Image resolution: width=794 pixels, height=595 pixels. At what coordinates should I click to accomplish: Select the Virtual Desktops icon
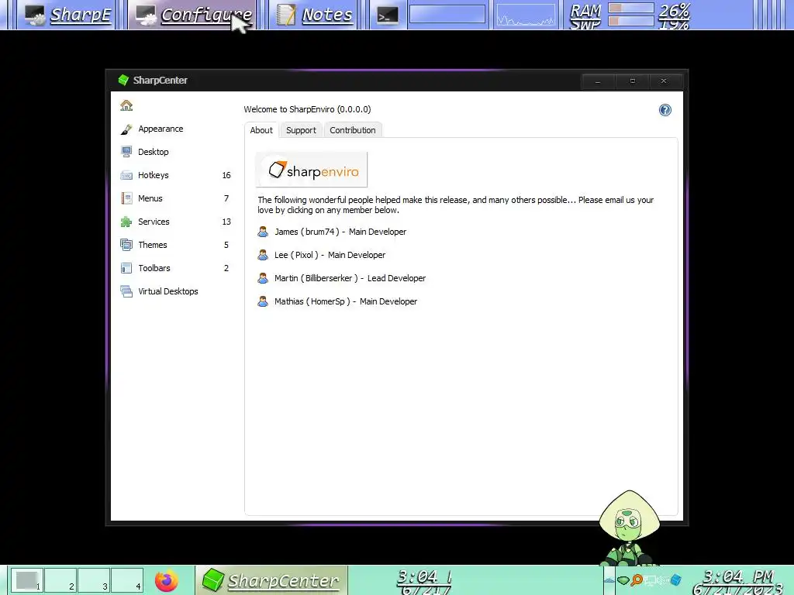pos(126,291)
